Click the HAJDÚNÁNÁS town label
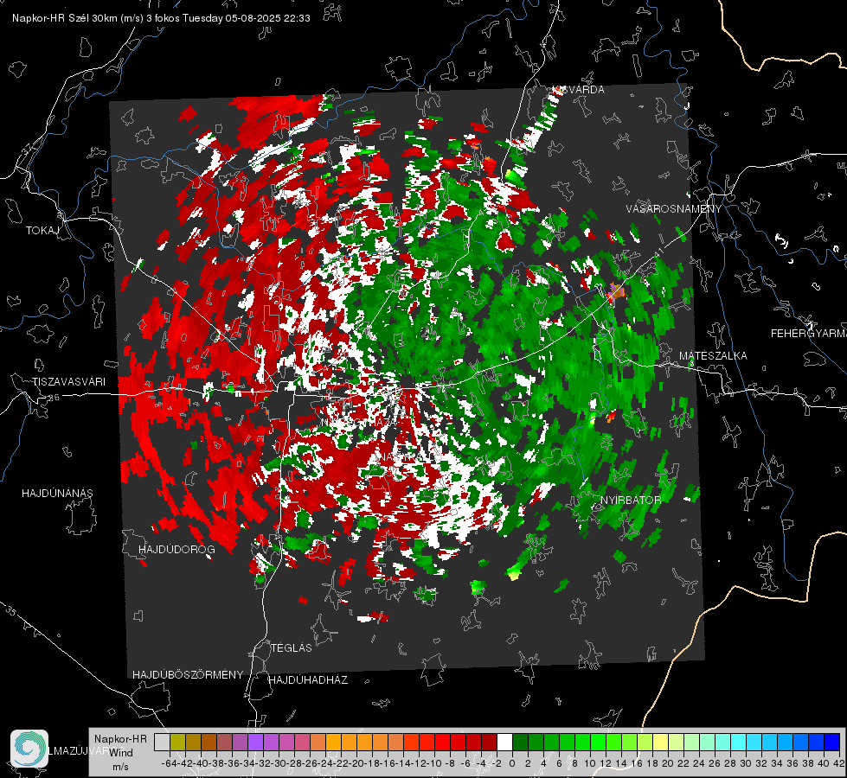The width and height of the screenshot is (847, 778). tap(57, 493)
